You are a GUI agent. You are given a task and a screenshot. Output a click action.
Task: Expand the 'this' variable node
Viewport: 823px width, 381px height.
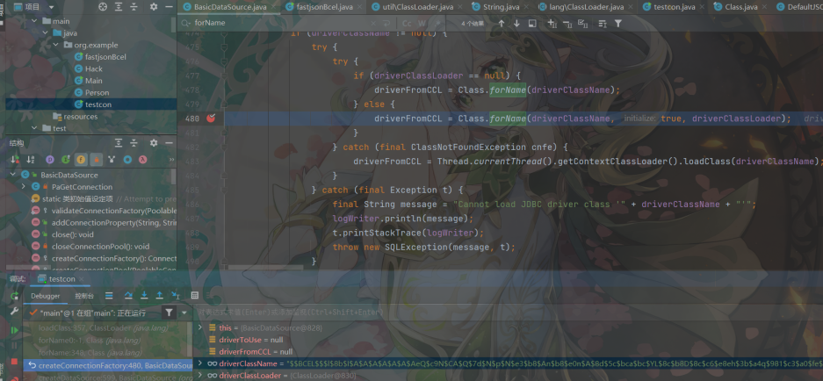pyautogui.click(x=200, y=327)
